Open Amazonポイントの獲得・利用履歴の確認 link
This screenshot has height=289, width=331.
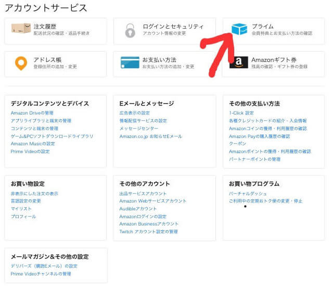pyautogui.click(x=270, y=152)
